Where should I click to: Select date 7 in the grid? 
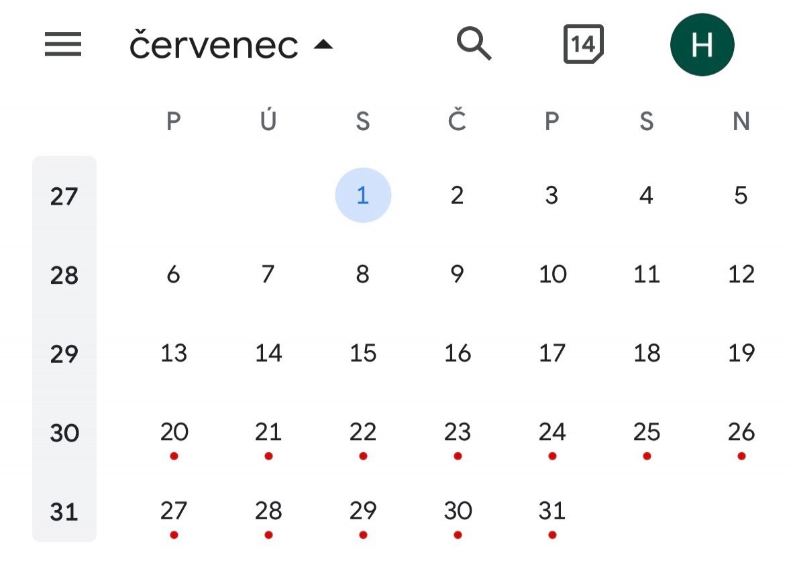click(268, 274)
